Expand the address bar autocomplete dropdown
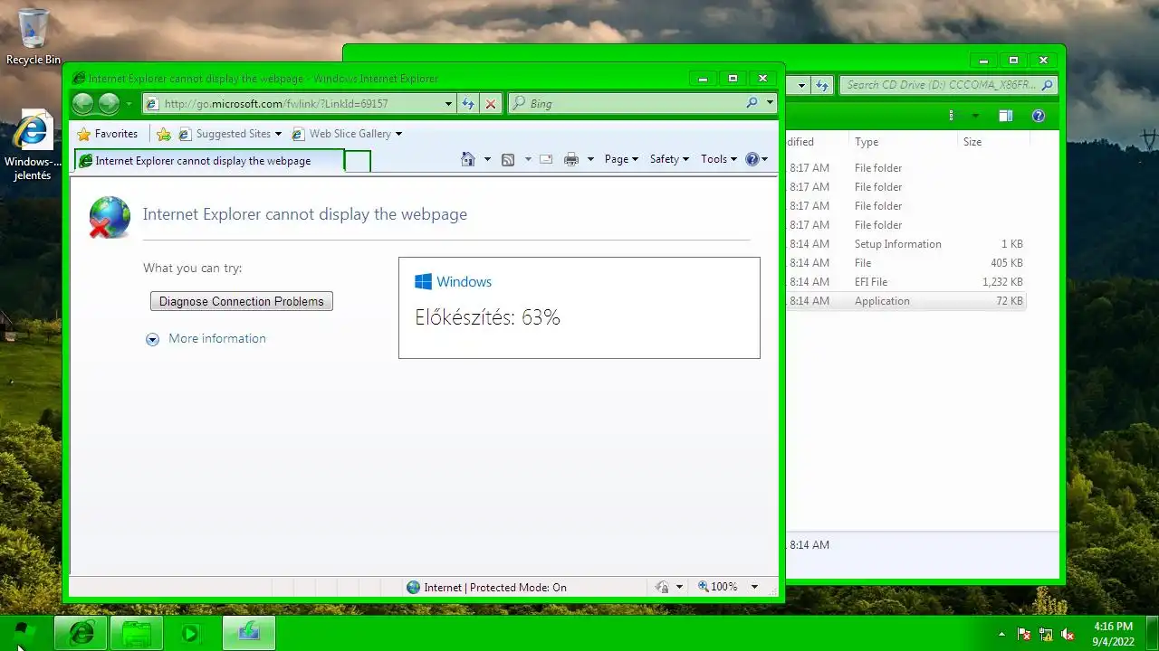Image resolution: width=1159 pixels, height=651 pixels. coord(448,104)
